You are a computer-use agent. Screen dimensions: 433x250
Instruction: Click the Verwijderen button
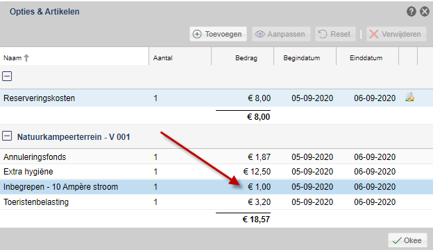(x=396, y=34)
